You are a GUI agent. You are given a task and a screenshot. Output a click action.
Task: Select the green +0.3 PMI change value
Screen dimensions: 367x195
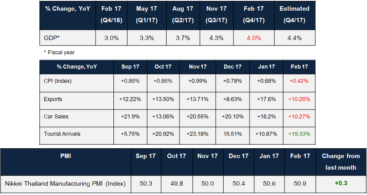(341, 182)
